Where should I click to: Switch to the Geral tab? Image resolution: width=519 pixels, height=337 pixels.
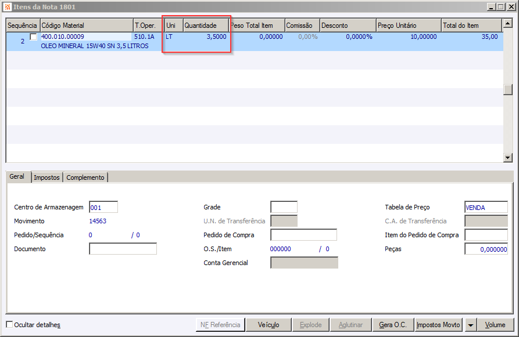click(17, 176)
